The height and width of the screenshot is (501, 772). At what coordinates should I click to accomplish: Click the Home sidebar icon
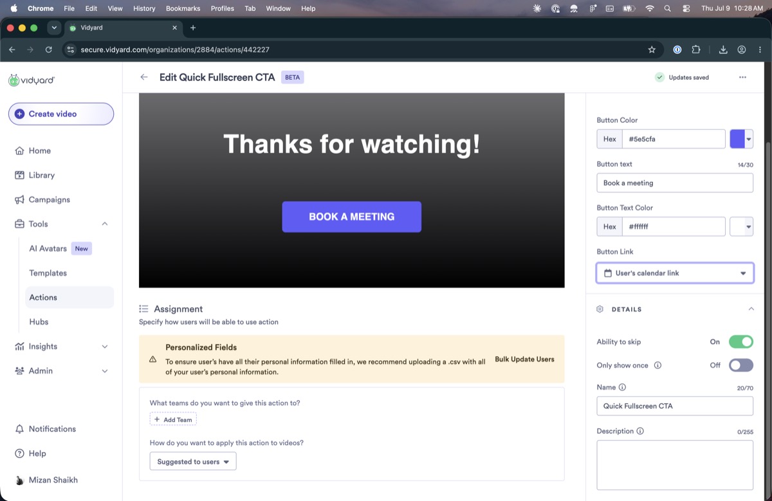[x=19, y=150]
